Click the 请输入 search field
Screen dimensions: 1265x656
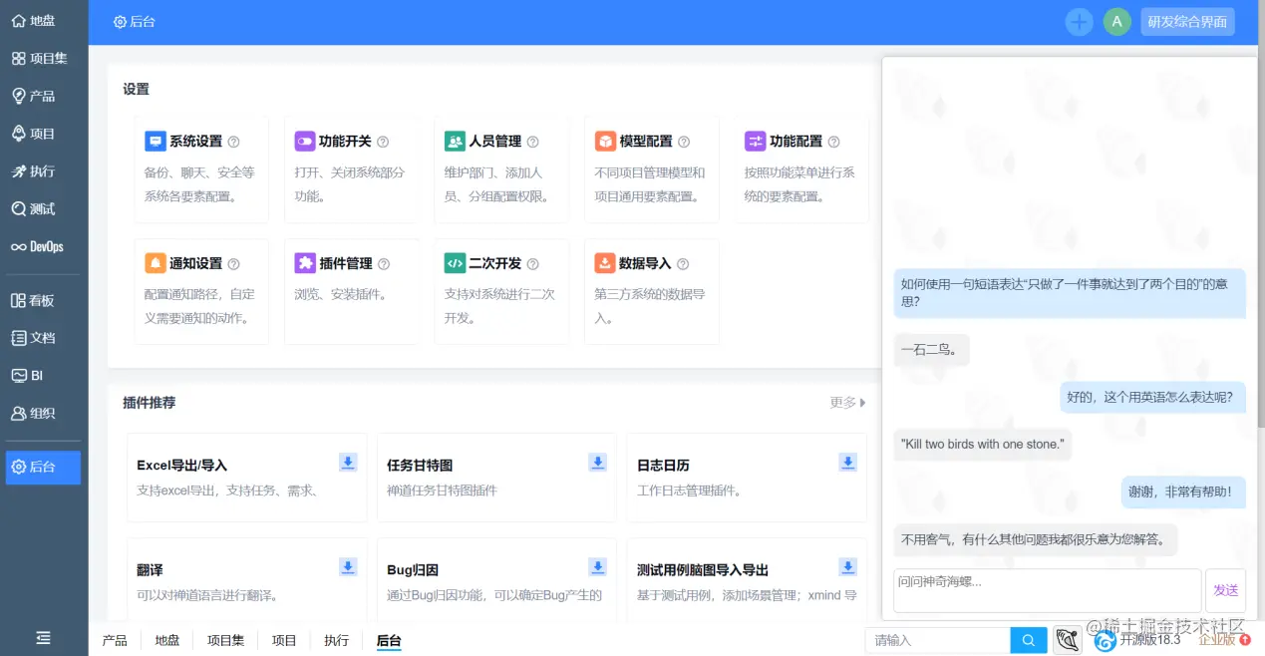point(938,640)
